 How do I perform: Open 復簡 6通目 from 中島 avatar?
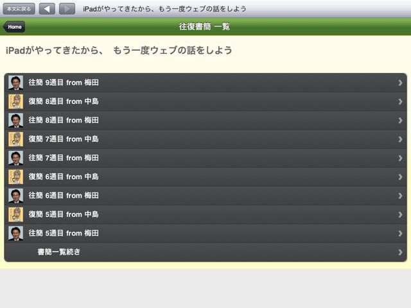15,177
